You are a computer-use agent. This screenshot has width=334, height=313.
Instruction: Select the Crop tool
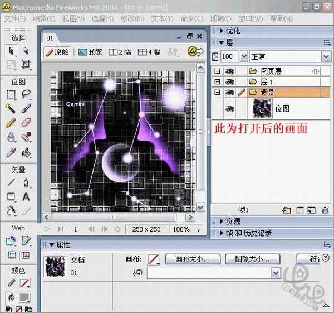[x=26, y=65]
